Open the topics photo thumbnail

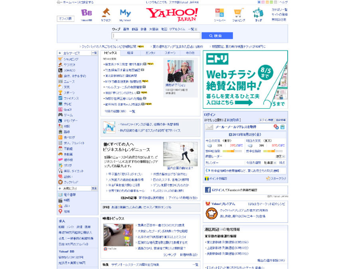(x=180, y=71)
